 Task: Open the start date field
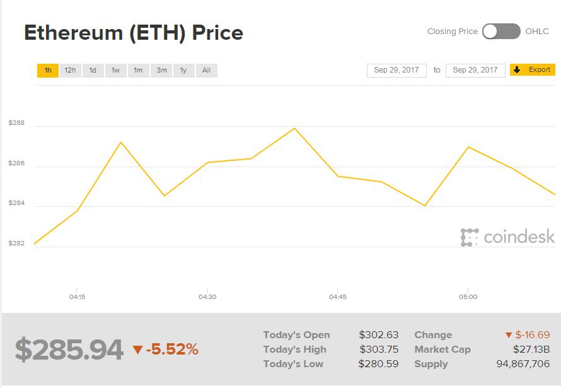396,70
